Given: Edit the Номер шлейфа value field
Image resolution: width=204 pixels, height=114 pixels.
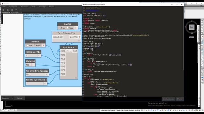Looking at the screenshot, I should point(31,56).
